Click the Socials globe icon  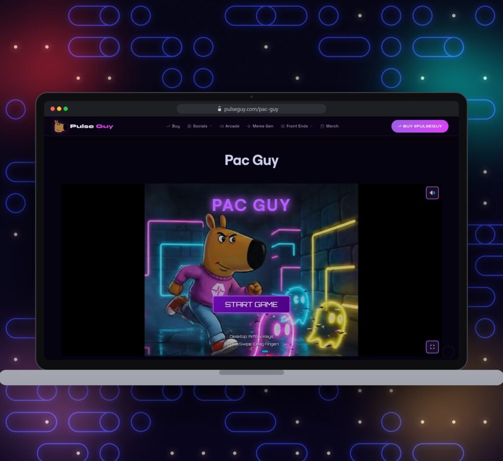click(x=189, y=126)
